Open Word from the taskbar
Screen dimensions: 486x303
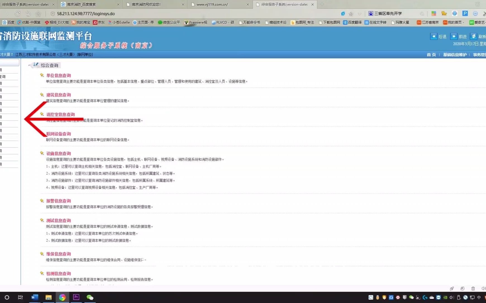pyautogui.click(x=34, y=297)
